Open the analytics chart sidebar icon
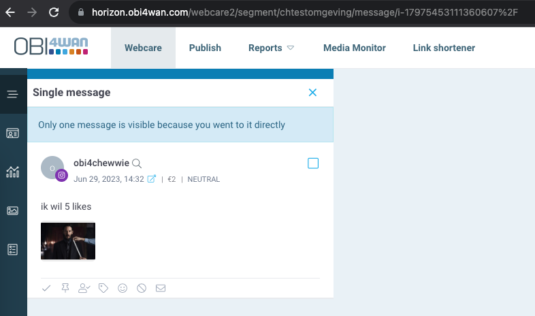Screen dimensions: 535x316 [x=13, y=172]
